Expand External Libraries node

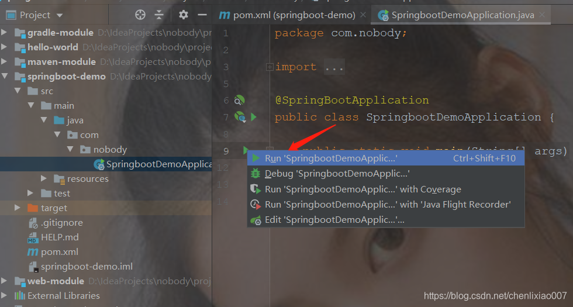pos(4,295)
